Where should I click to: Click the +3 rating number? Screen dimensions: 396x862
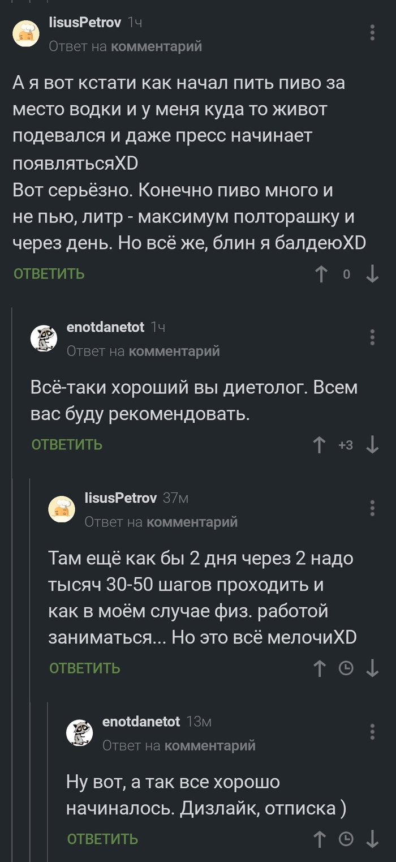tap(345, 445)
